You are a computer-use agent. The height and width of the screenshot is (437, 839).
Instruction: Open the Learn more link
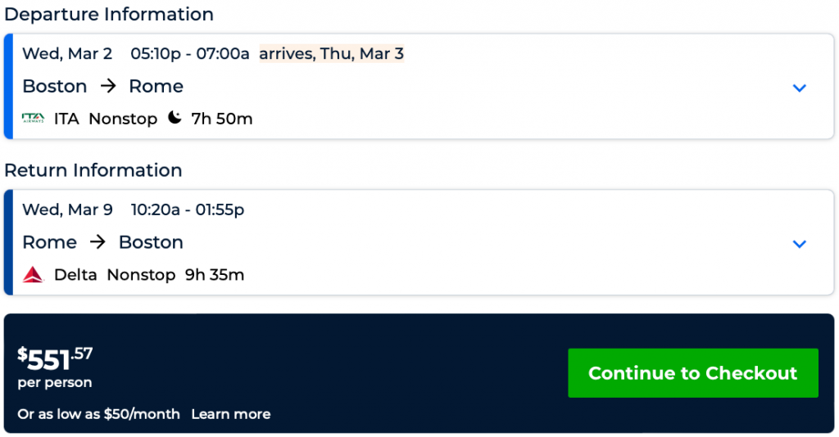click(230, 414)
